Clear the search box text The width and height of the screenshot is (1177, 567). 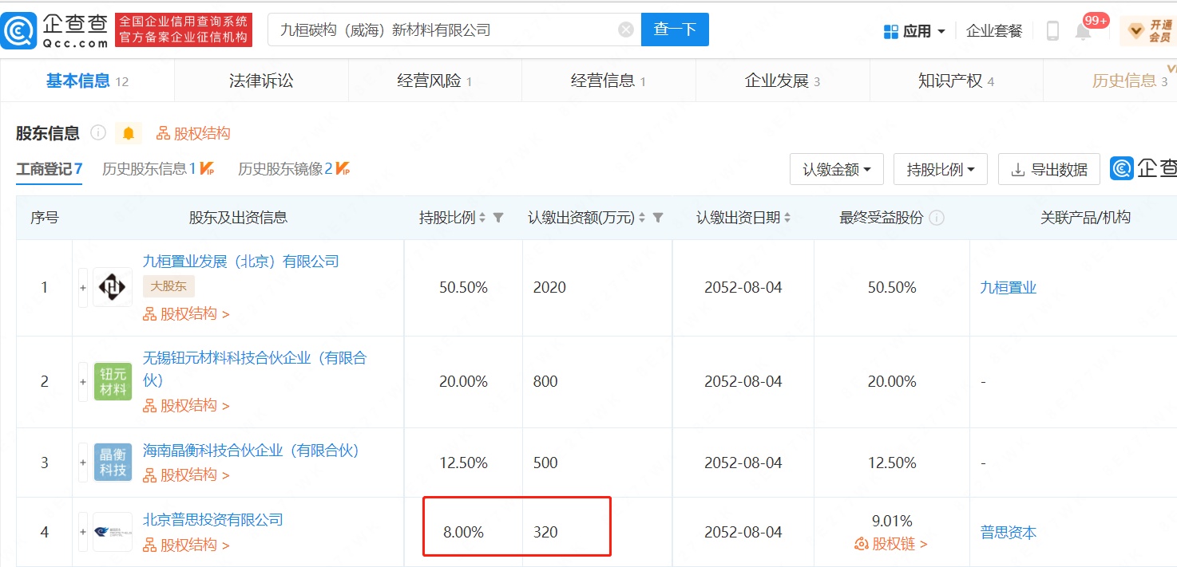tap(626, 30)
